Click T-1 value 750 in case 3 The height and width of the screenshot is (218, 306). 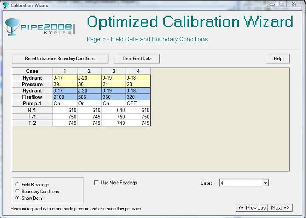114,117
